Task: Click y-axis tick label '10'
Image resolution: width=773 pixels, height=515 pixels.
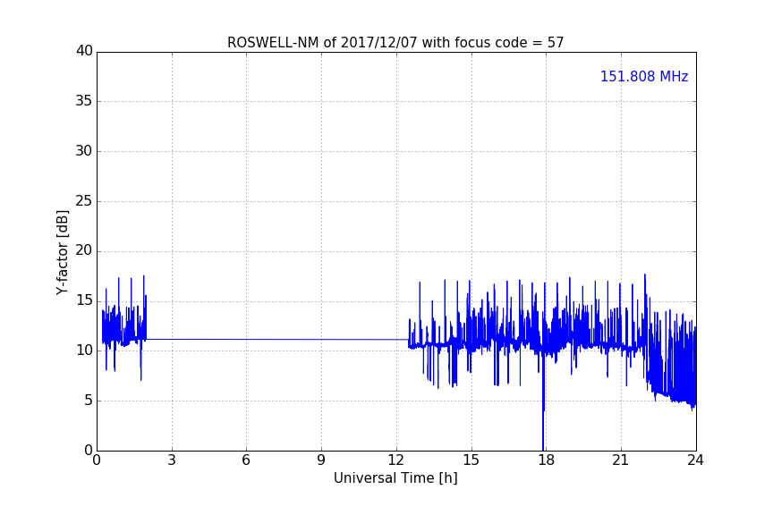Action: (x=84, y=350)
